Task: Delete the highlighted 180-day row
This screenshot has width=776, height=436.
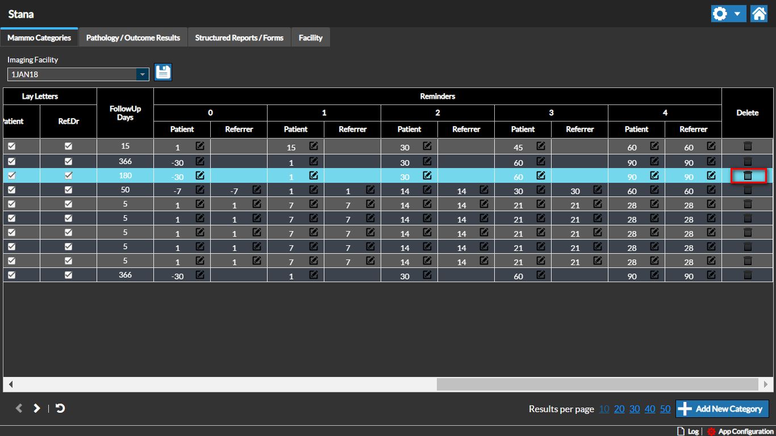Action: click(748, 176)
